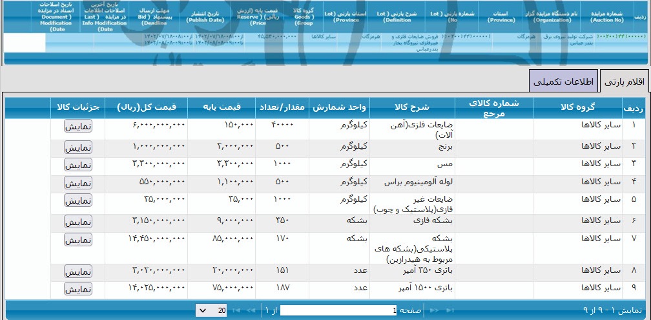Click the نمایش ۱ - ۹ از ۹ status text
This screenshot has height=320, width=651.
pyautogui.click(x=612, y=310)
